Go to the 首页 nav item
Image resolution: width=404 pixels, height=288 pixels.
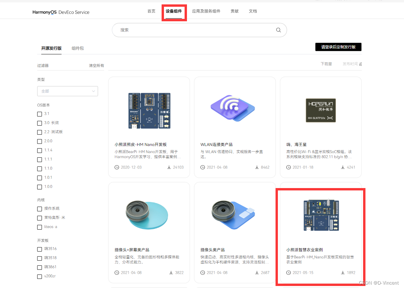151,11
